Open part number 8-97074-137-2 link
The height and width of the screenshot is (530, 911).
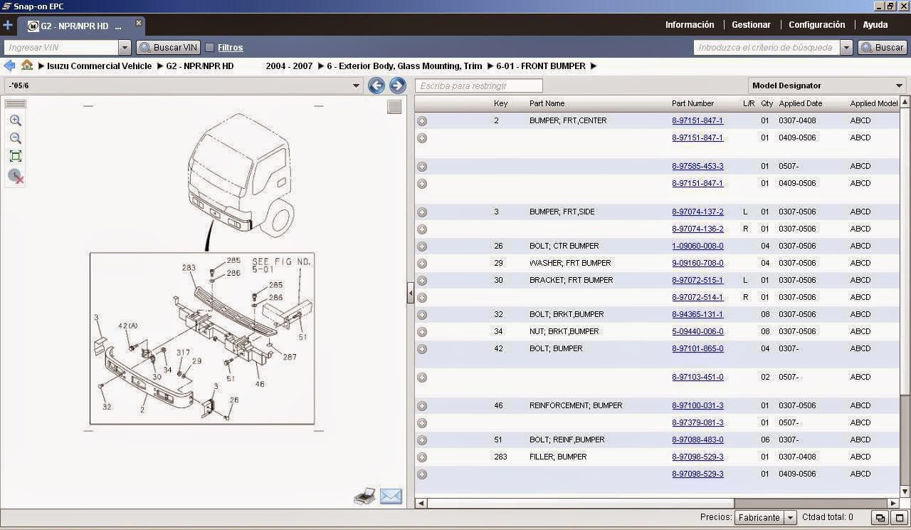pyautogui.click(x=697, y=212)
